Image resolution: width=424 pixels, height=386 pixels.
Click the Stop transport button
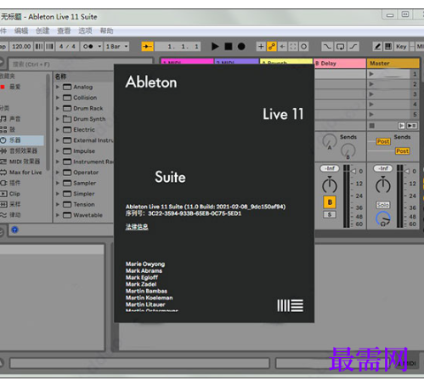click(x=229, y=47)
